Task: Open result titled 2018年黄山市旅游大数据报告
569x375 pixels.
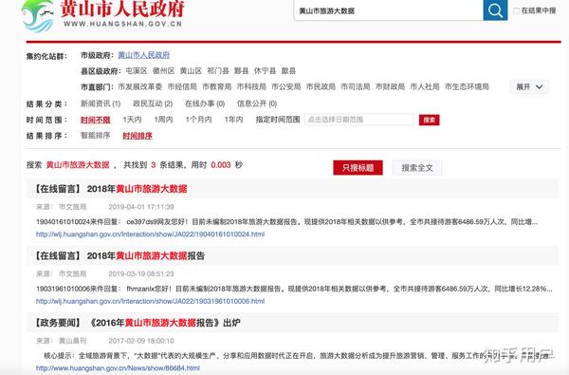Action: tap(145, 255)
